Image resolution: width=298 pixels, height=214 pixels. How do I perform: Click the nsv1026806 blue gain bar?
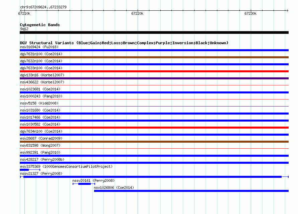(x=192, y=191)
